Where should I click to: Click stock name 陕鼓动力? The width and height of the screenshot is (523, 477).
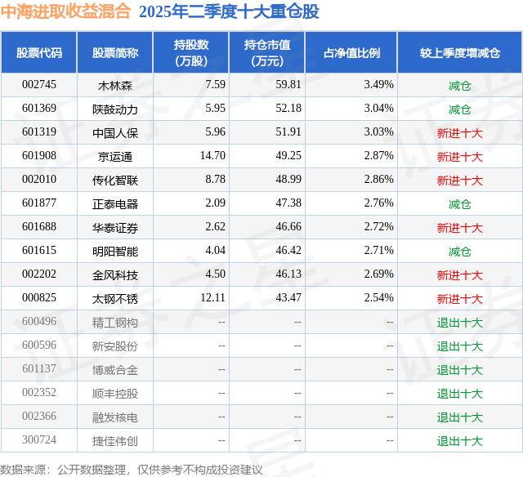tap(115, 109)
